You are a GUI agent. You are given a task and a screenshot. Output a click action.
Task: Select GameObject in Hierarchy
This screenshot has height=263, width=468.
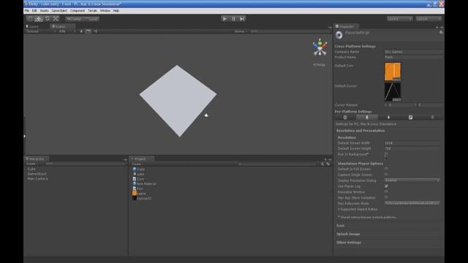37,174
